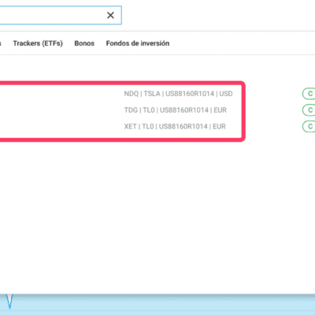
Task: Click the green C button for XET row
Action: pos(309,127)
